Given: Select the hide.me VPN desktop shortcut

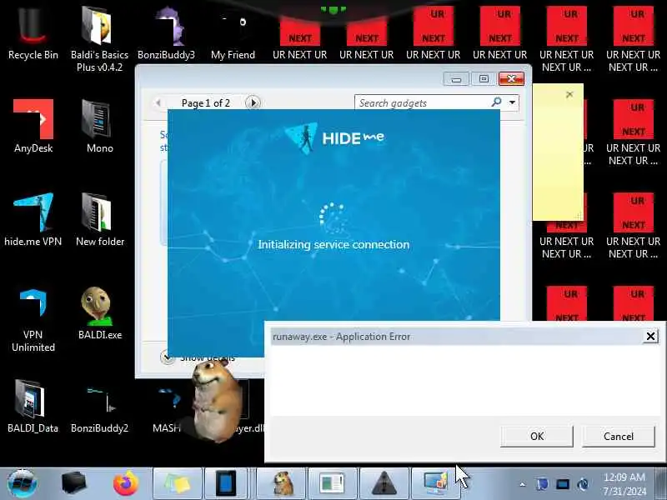Looking at the screenshot, I should pos(33,220).
